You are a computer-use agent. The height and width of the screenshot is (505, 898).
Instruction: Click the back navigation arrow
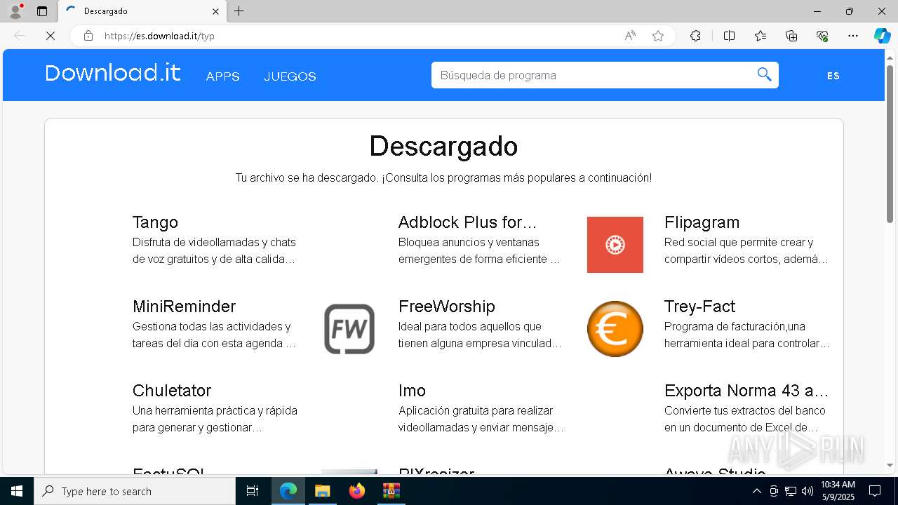point(20,36)
